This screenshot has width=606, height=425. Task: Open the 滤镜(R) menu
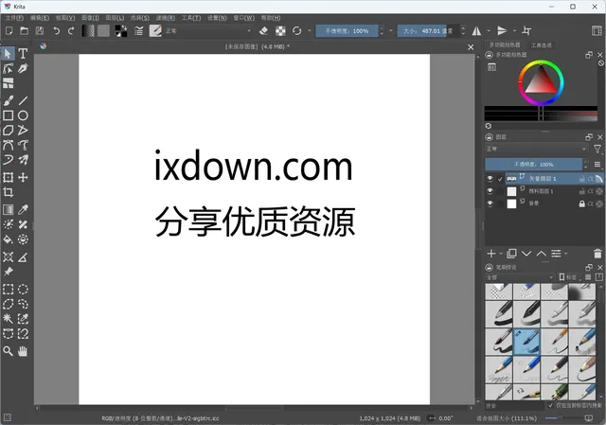coord(166,18)
